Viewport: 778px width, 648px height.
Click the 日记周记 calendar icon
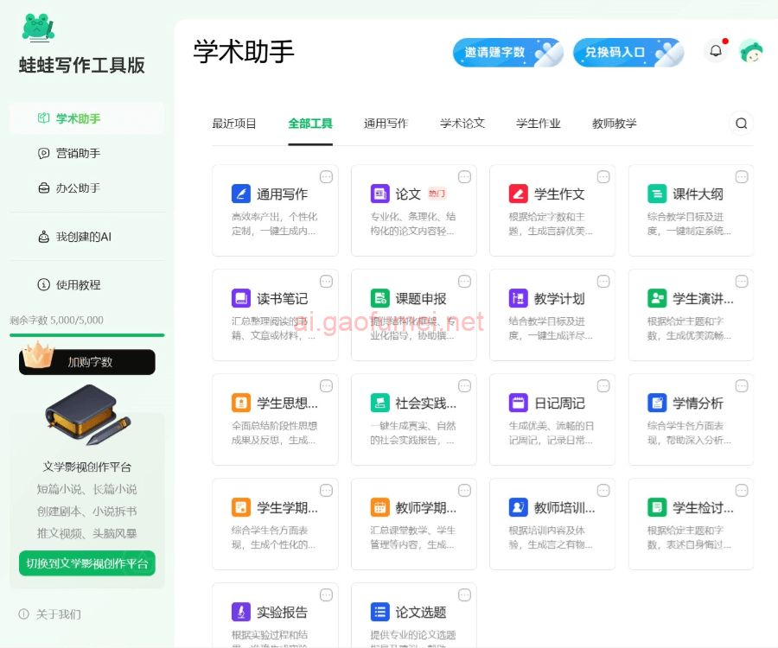click(519, 403)
